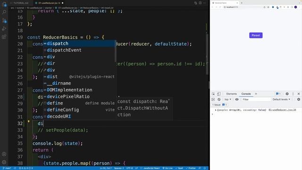Click JavaScript React language mode

click(x=151, y=168)
